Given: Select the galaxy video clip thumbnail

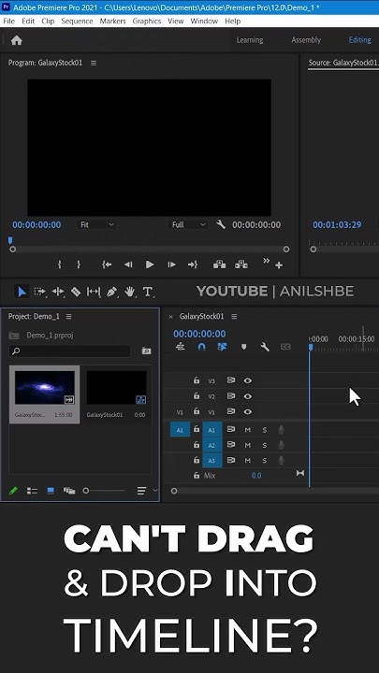Looking at the screenshot, I should coord(45,388).
